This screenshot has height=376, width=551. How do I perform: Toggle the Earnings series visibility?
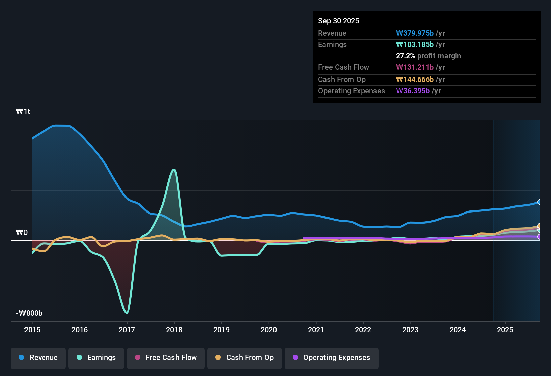pos(96,358)
